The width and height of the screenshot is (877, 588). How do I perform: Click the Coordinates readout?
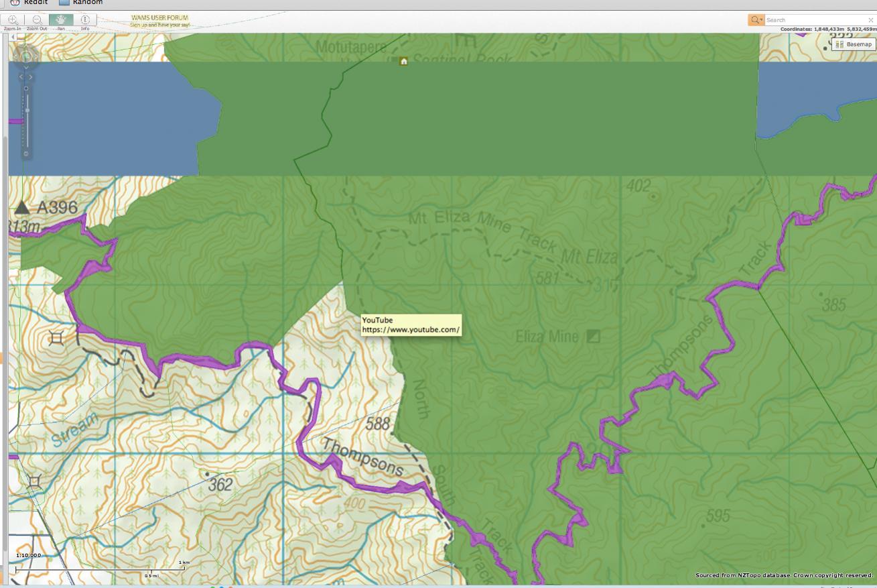pyautogui.click(x=828, y=30)
